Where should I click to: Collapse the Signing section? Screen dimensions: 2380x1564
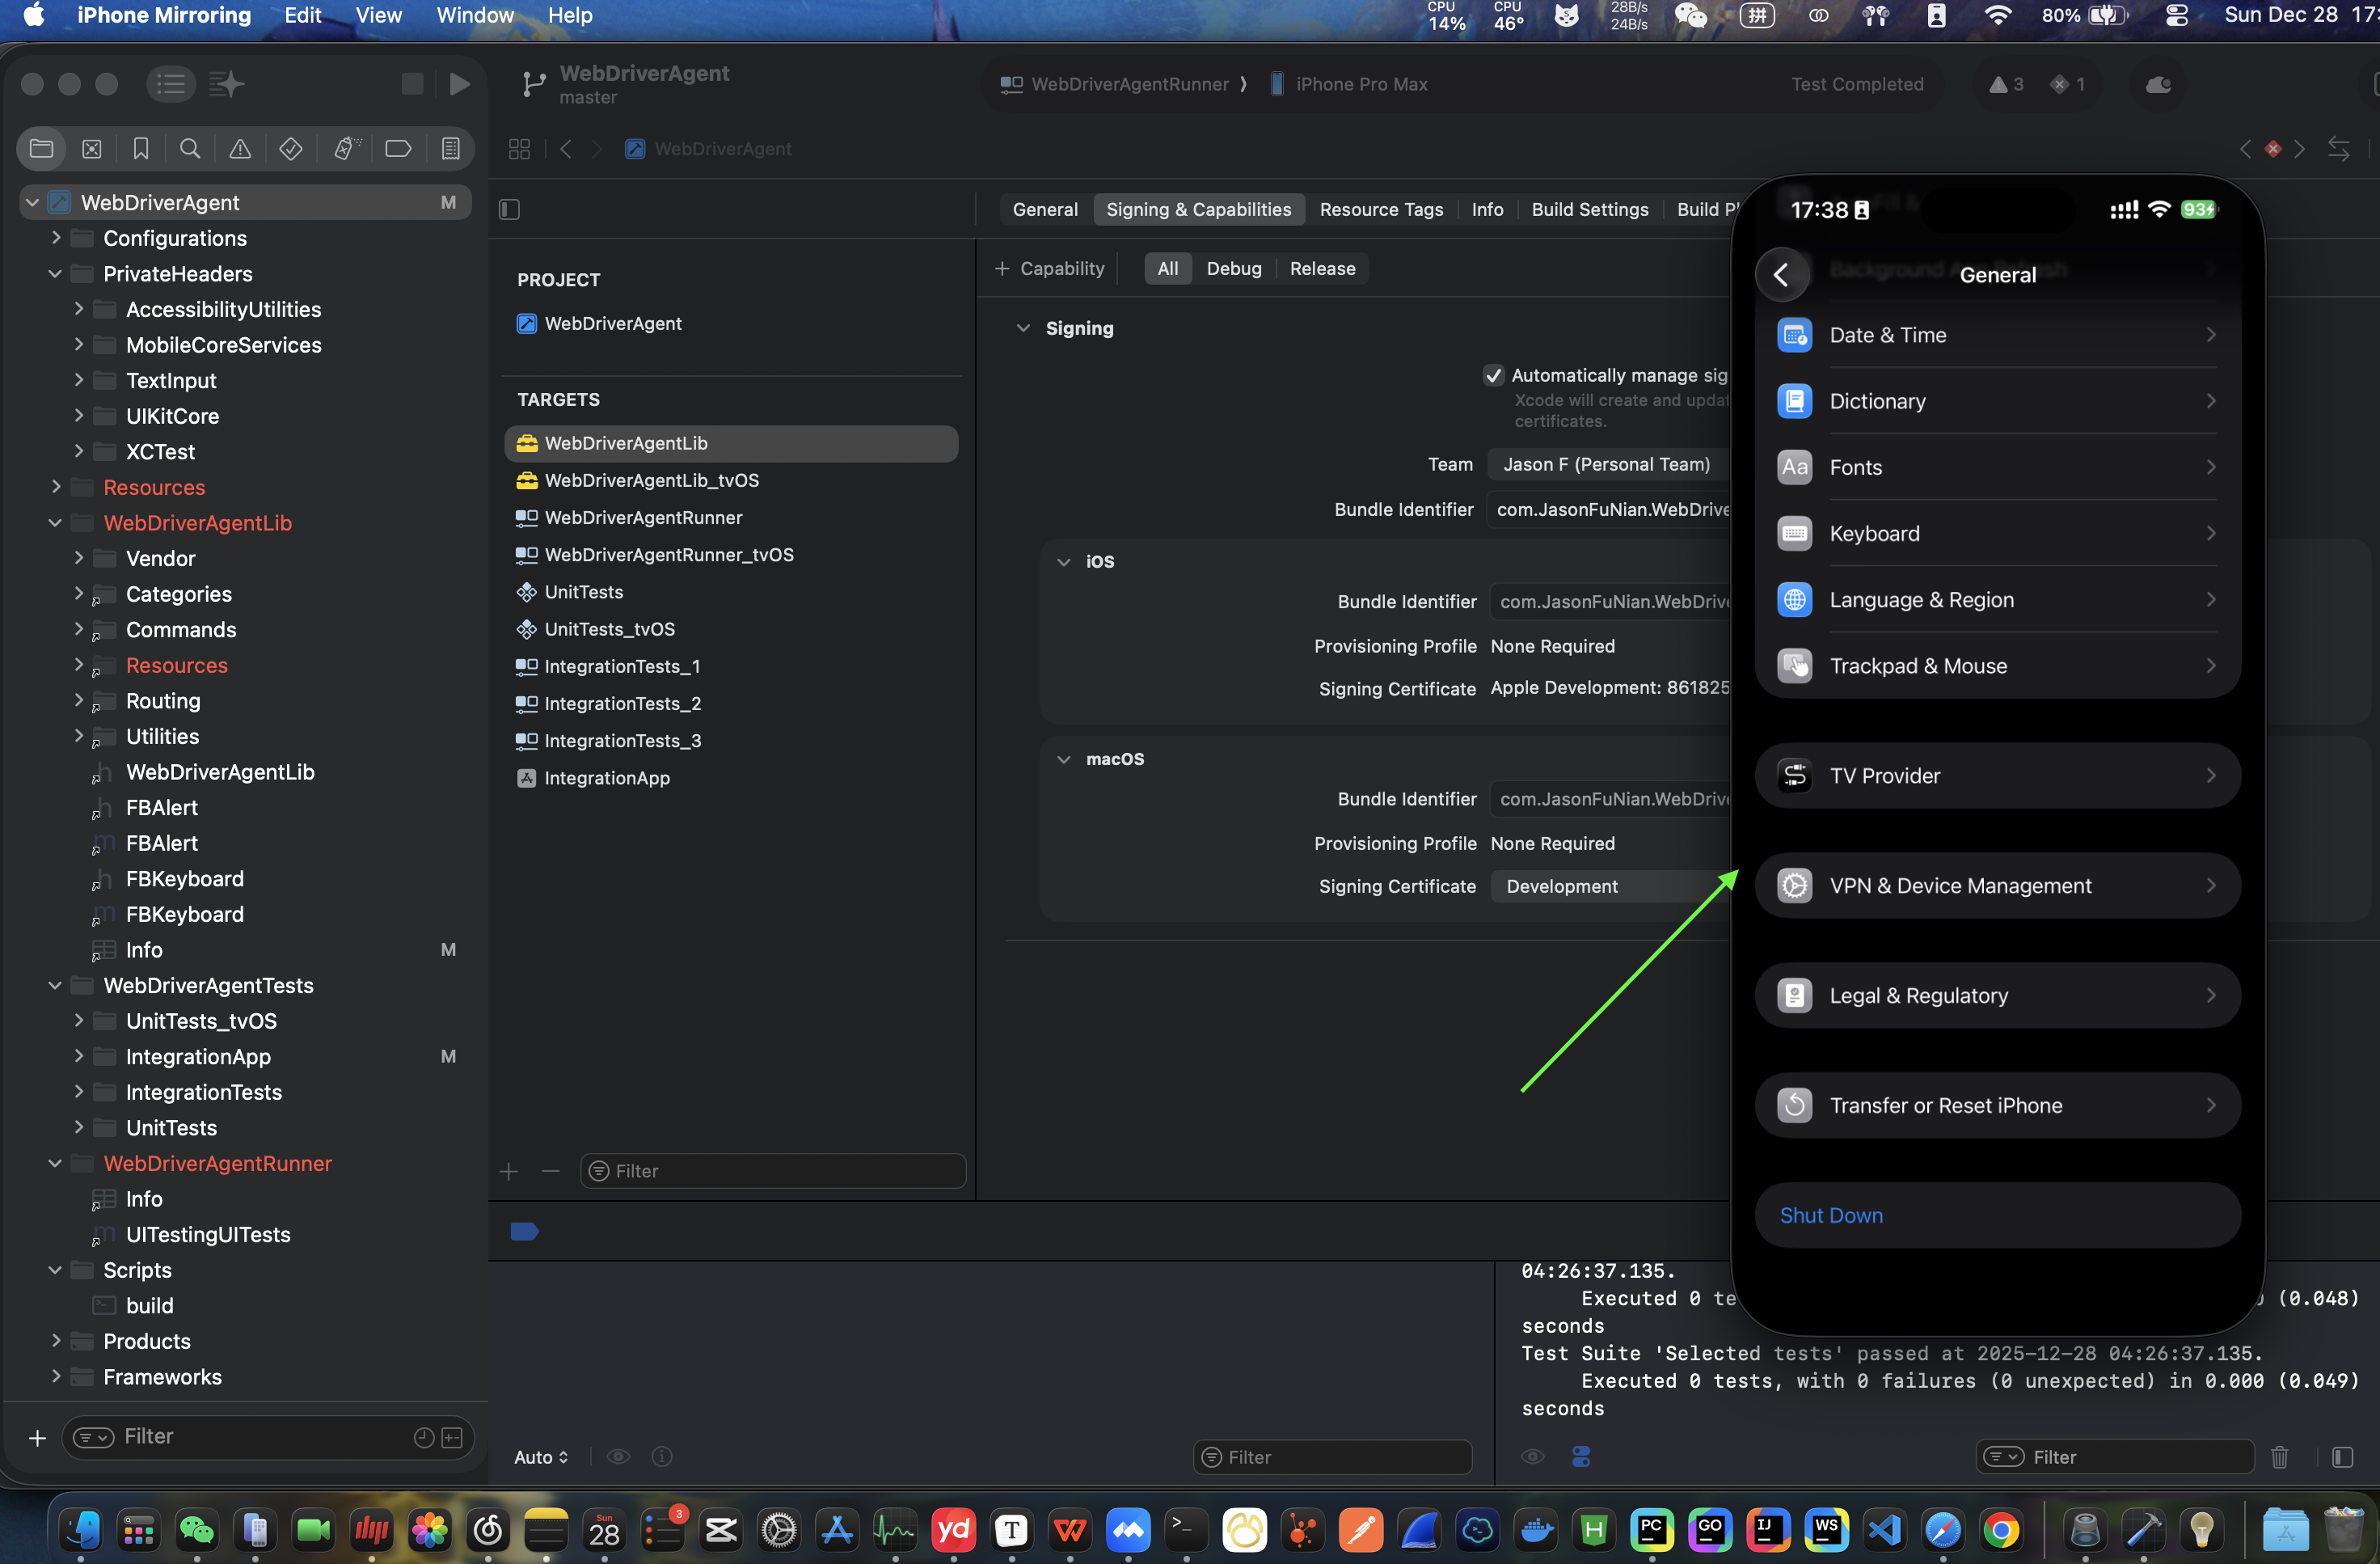1022,328
